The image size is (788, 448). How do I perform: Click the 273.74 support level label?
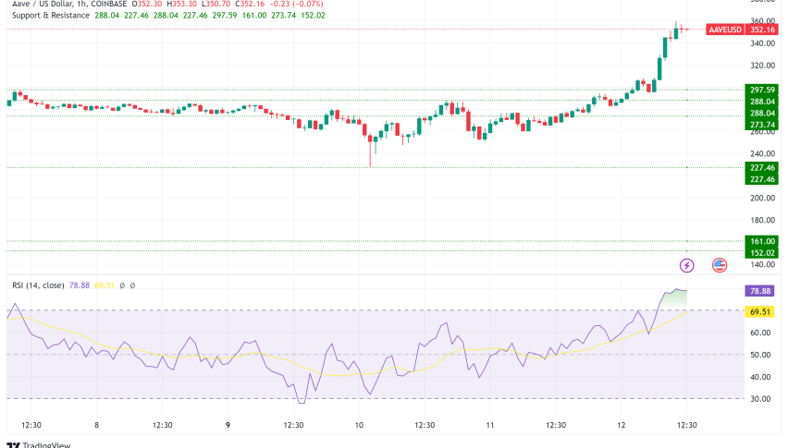click(762, 125)
